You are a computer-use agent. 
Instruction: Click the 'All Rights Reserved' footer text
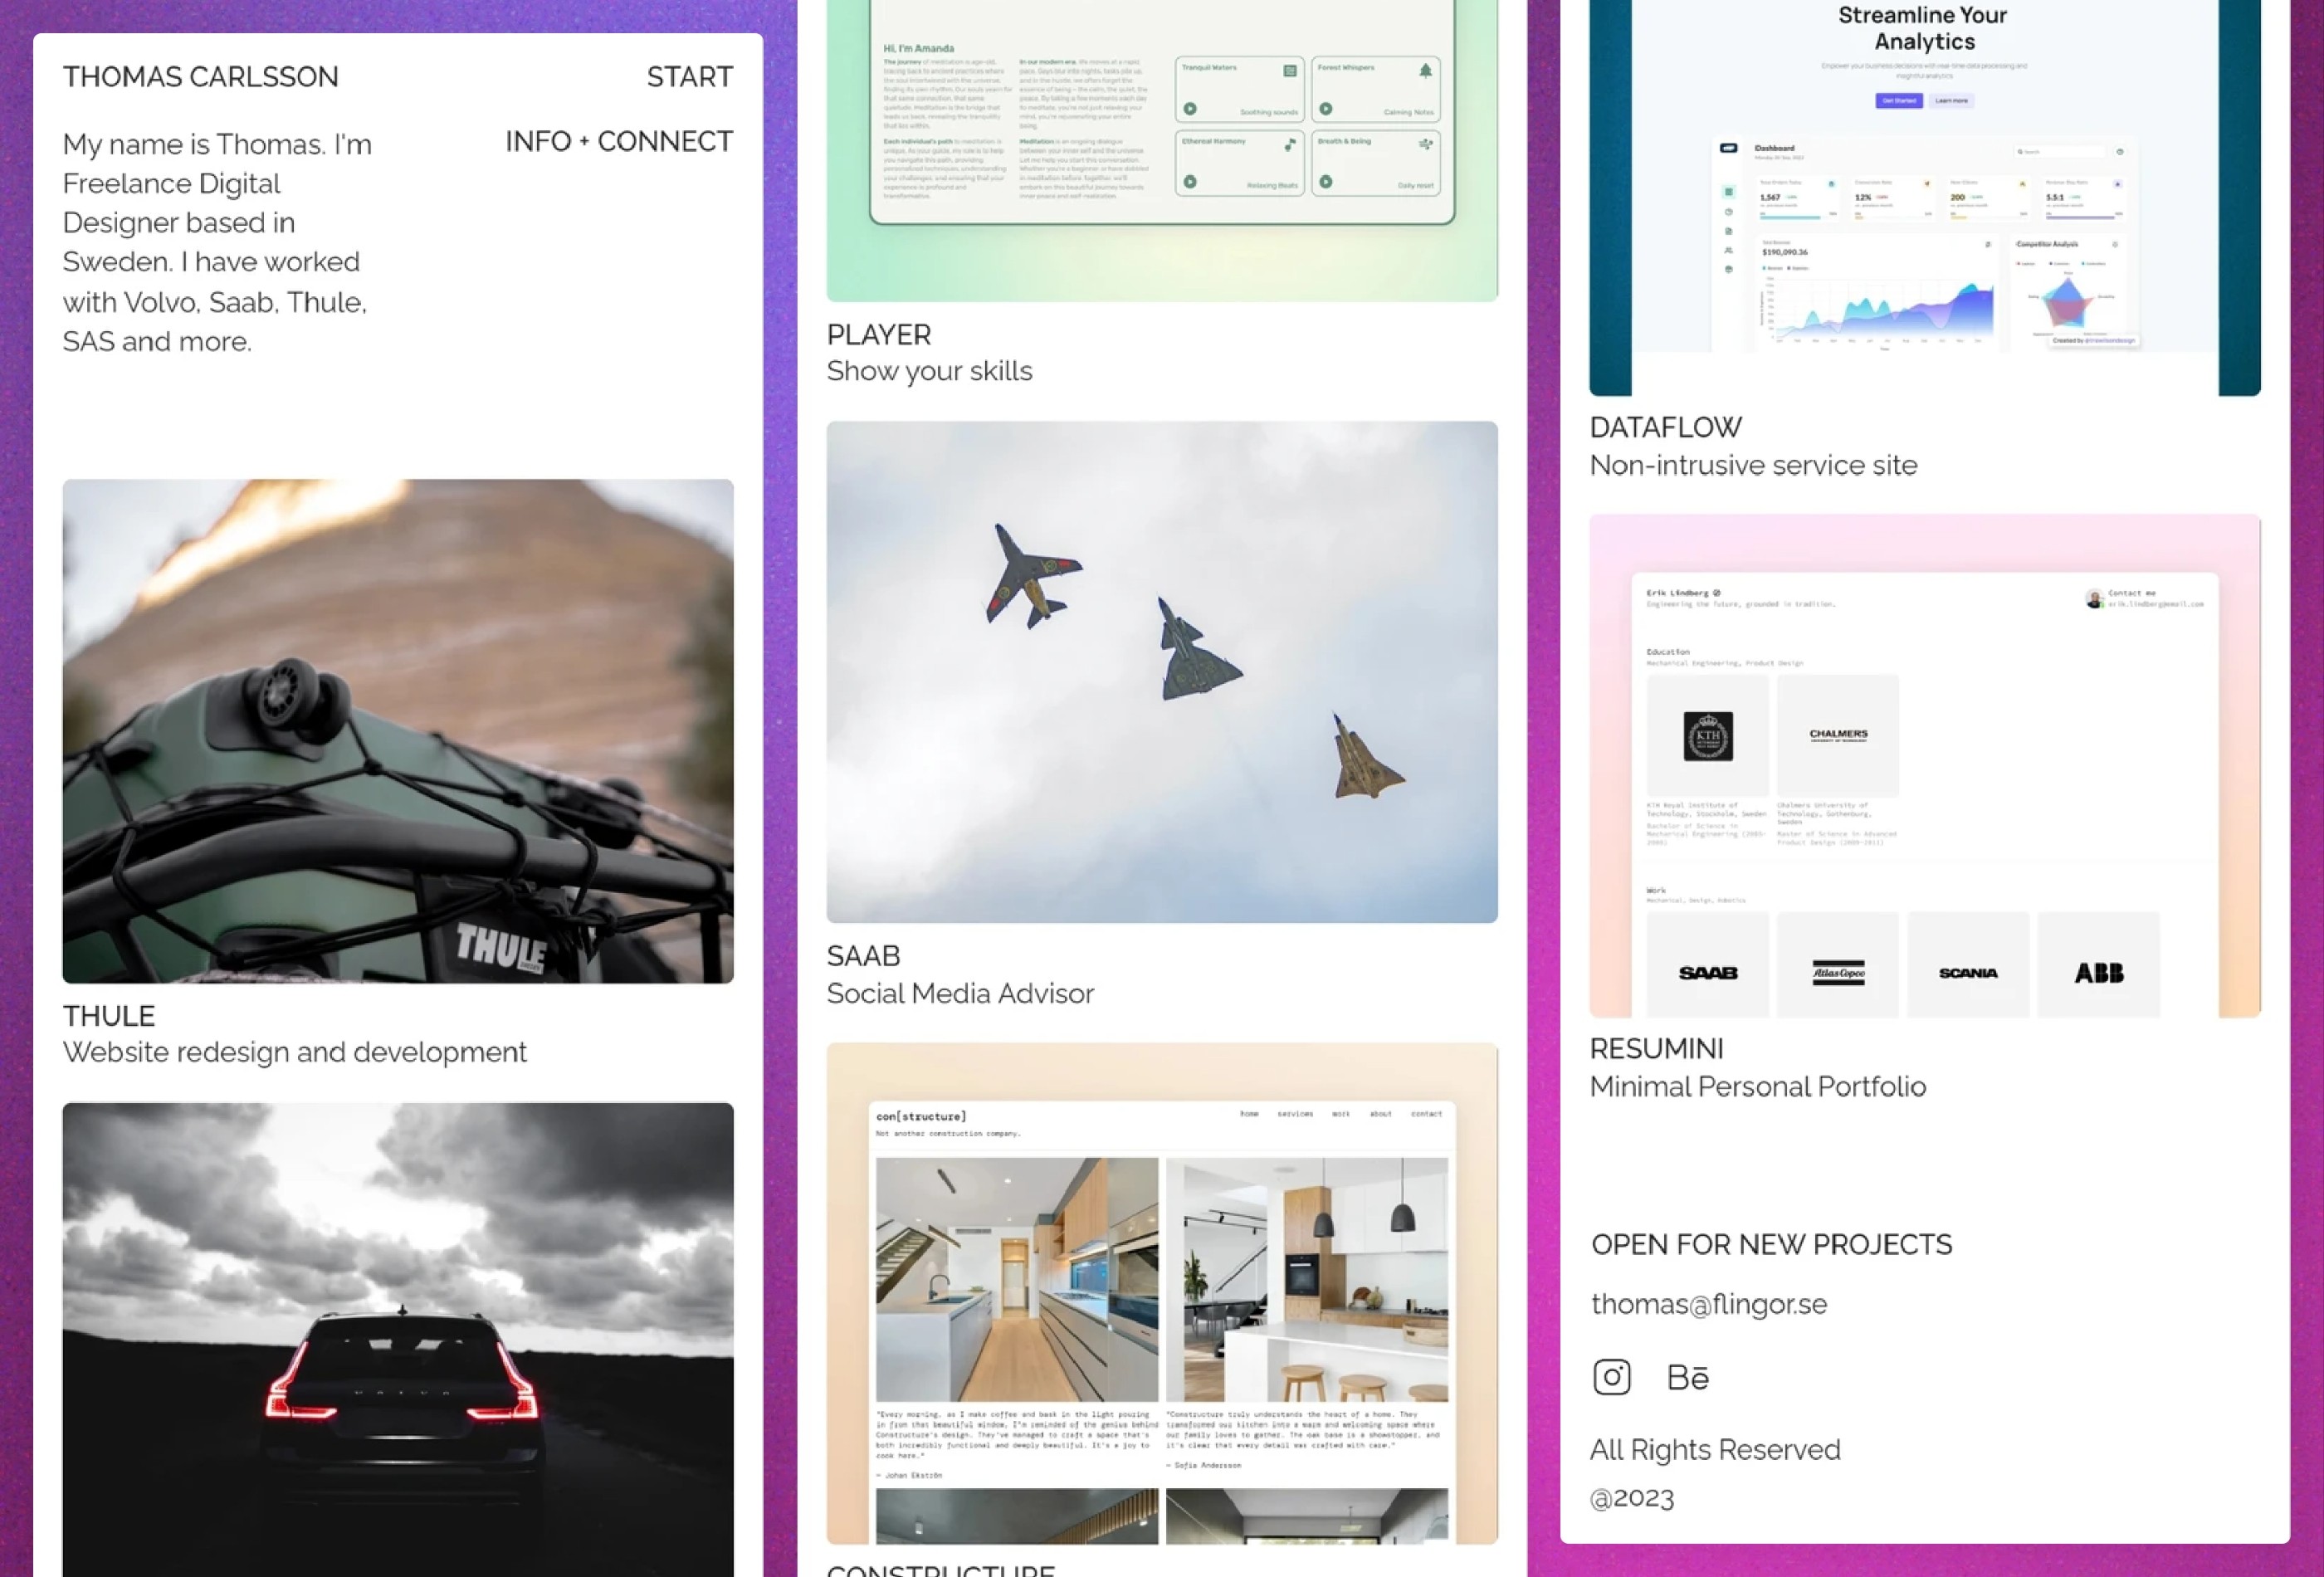click(x=1715, y=1450)
